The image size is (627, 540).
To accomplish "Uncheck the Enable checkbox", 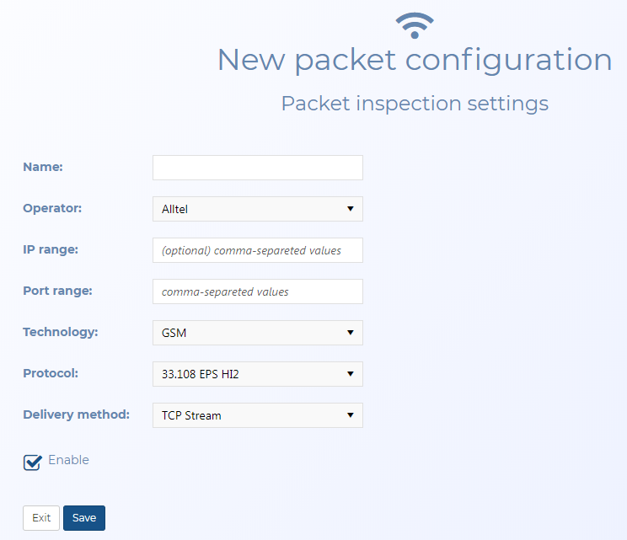I will click(x=32, y=462).
